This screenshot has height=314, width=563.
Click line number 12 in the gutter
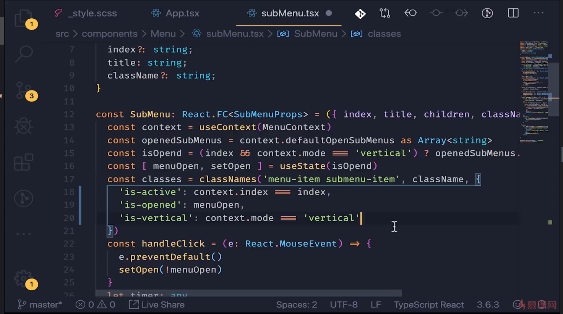(69, 114)
